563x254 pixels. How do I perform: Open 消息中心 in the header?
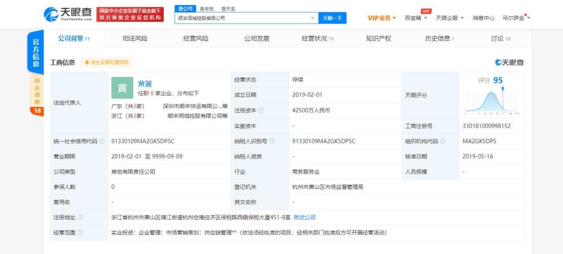483,18
